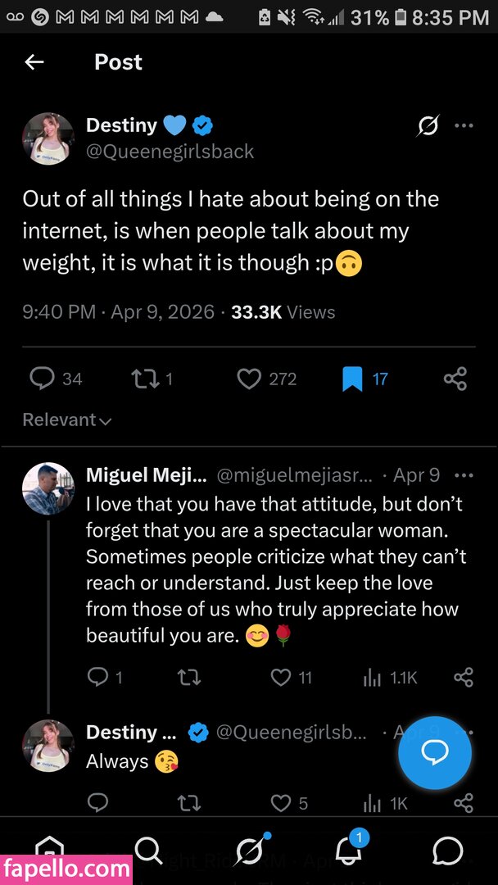Image resolution: width=498 pixels, height=885 pixels.
Task: Open the @Queenegirlsback profile handle
Action: [170, 152]
